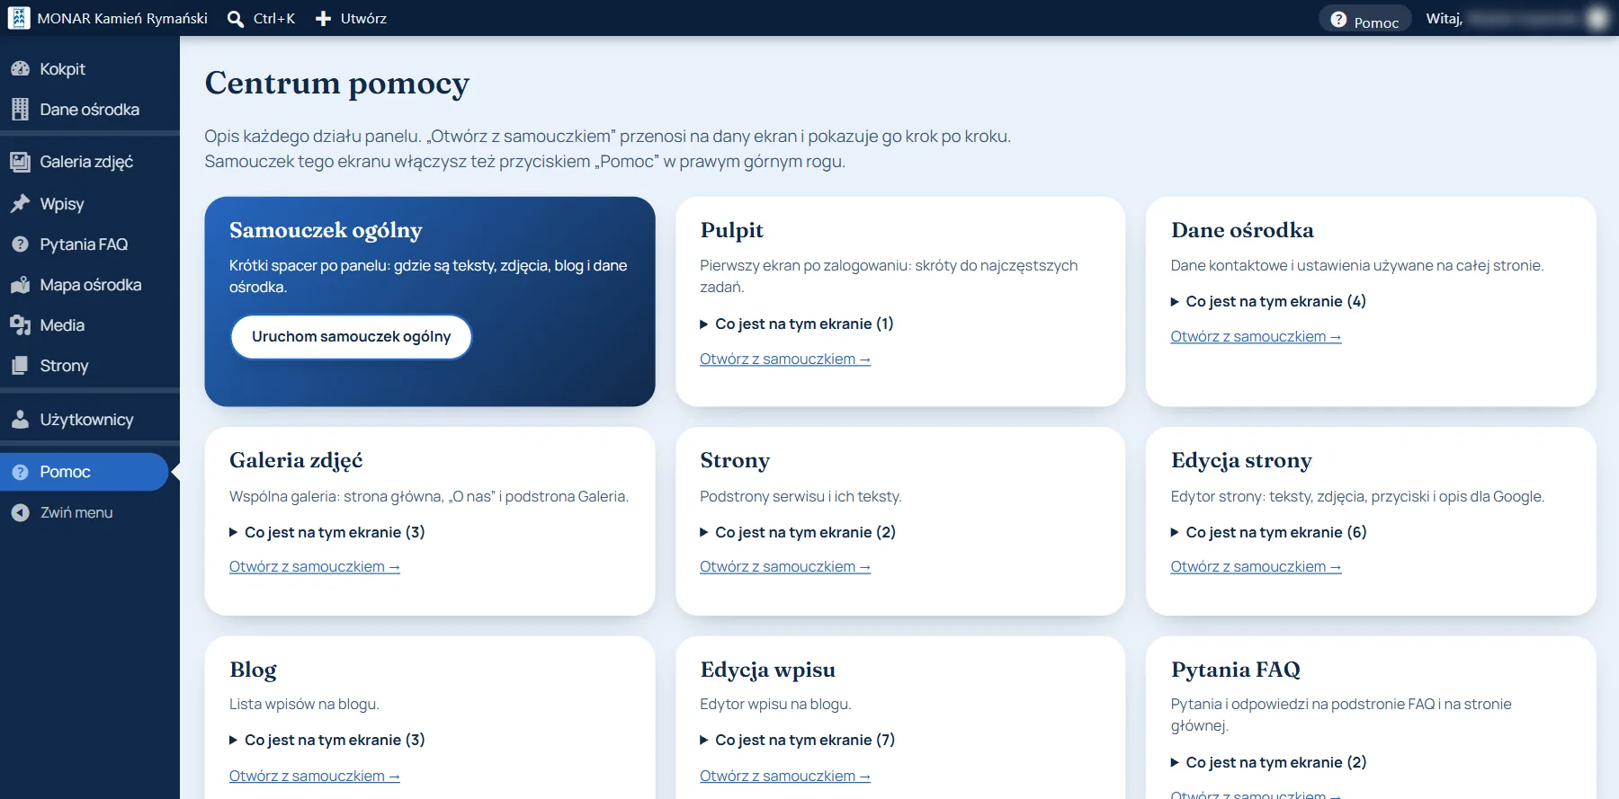Screen dimensions: 1619x799
Task: Click the MONAR site logo icon
Action: click(x=19, y=18)
